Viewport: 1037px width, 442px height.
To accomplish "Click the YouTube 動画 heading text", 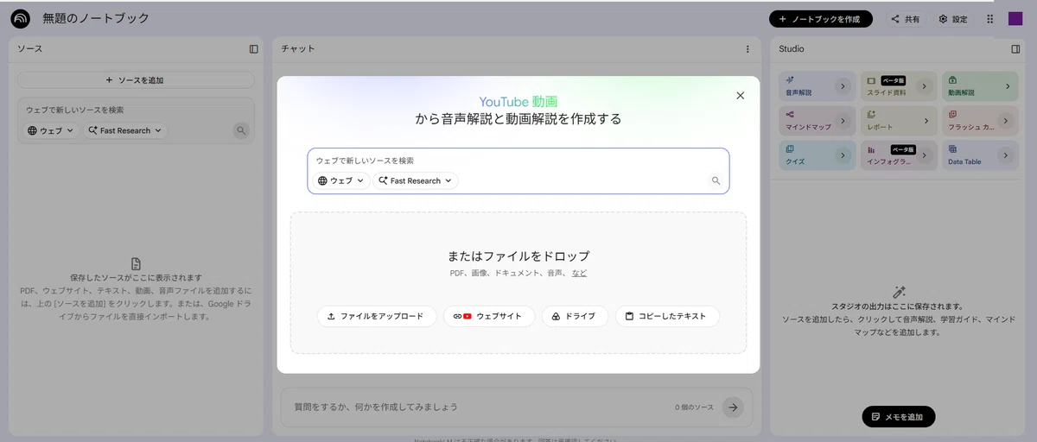I will 518,101.
